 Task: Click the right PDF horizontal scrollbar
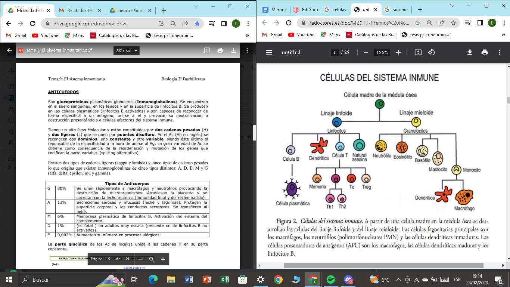coord(383,265)
